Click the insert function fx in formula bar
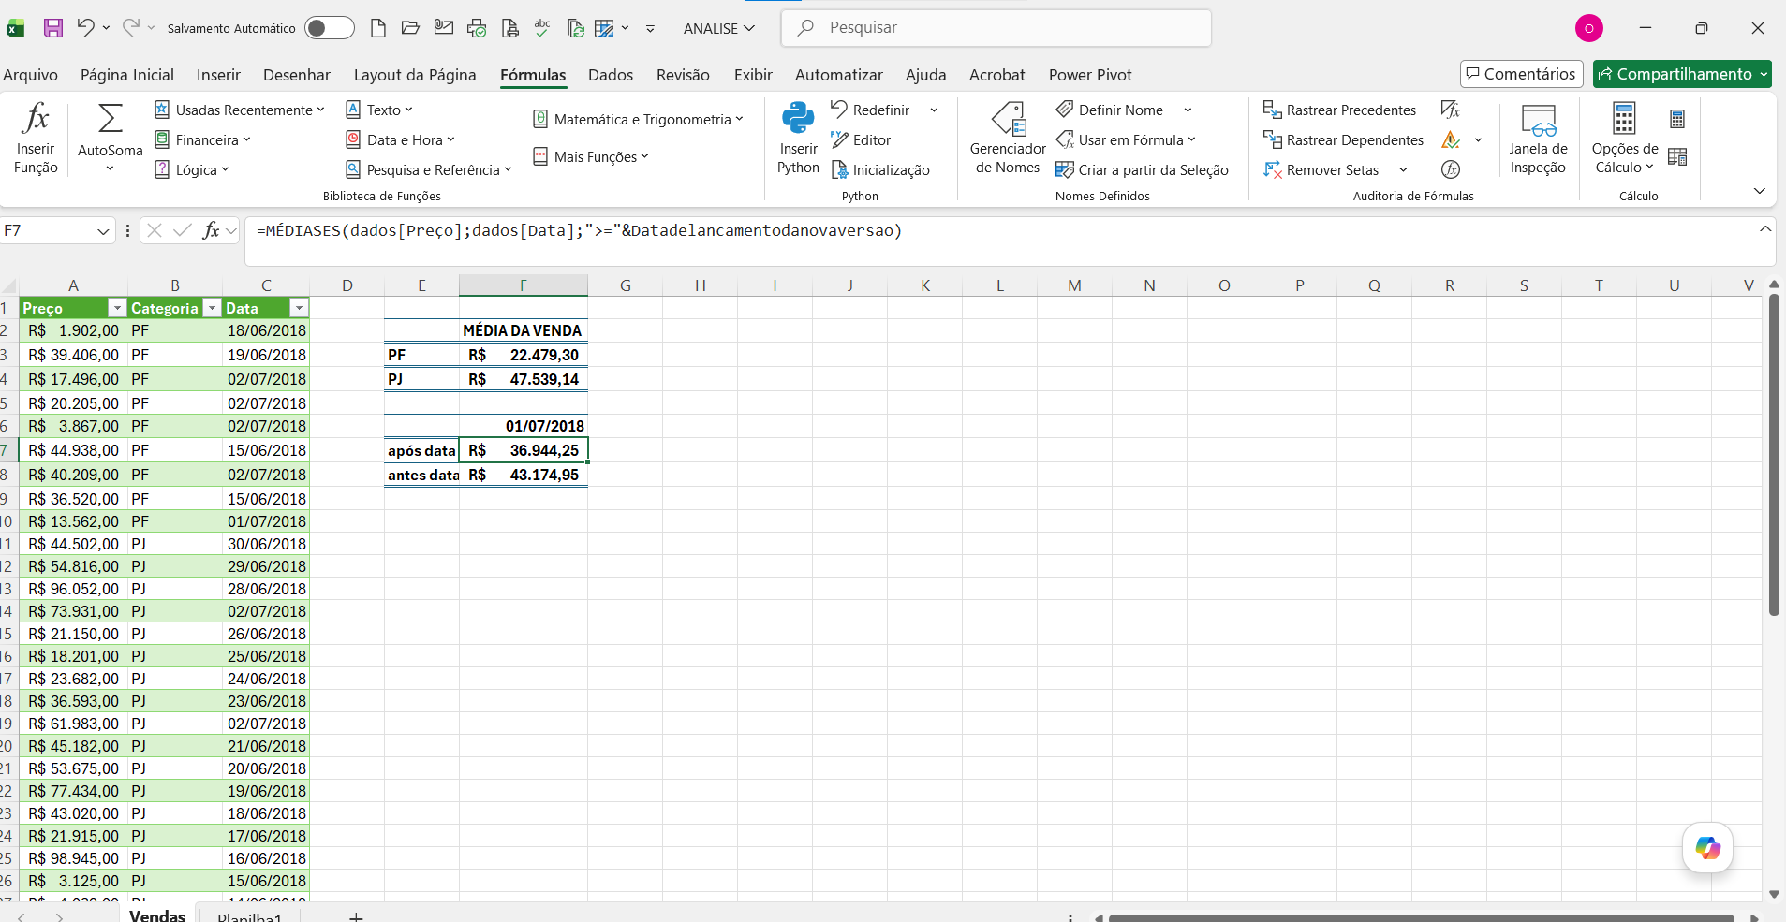1786x922 pixels. click(212, 230)
